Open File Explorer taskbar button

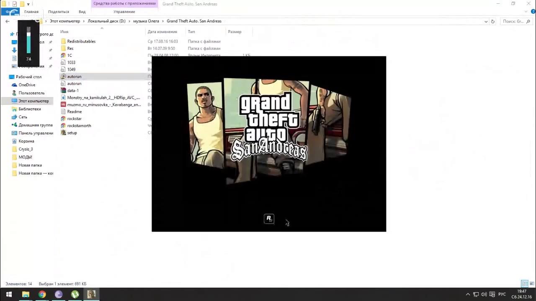pyautogui.click(x=26, y=294)
